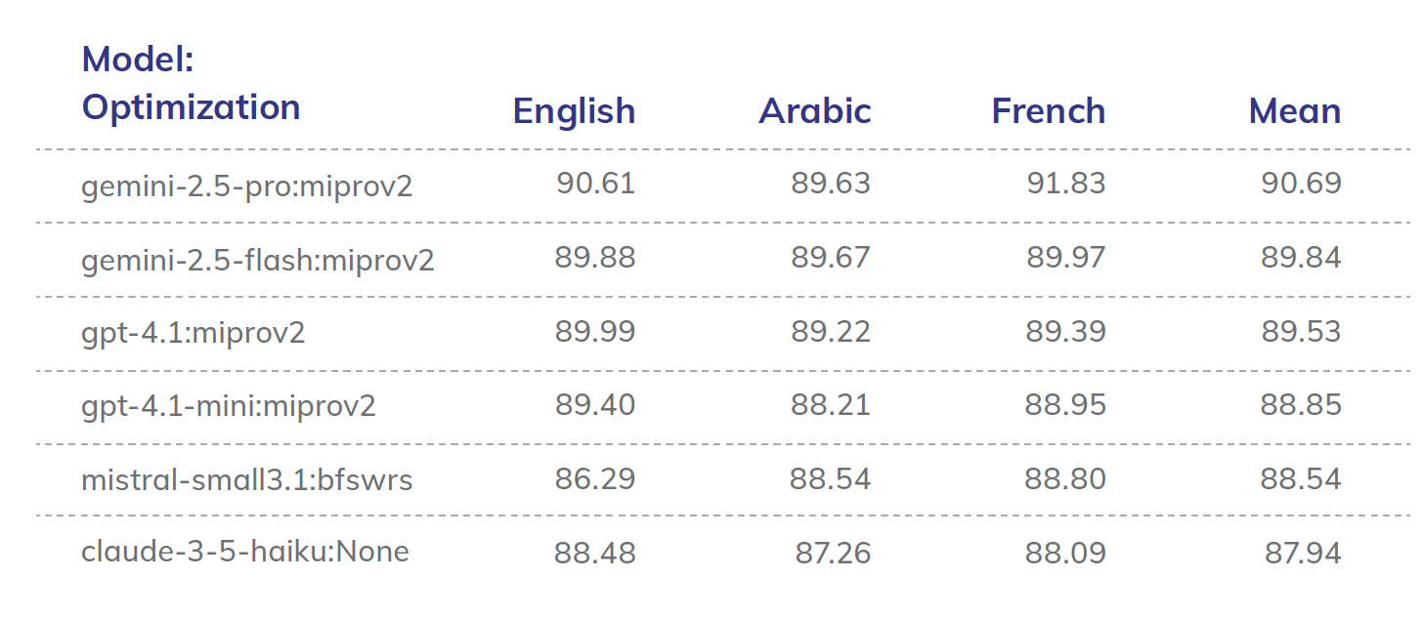The image size is (1423, 619).
Task: Select the claude-3-5-haiku:None row label
Action: (x=245, y=552)
